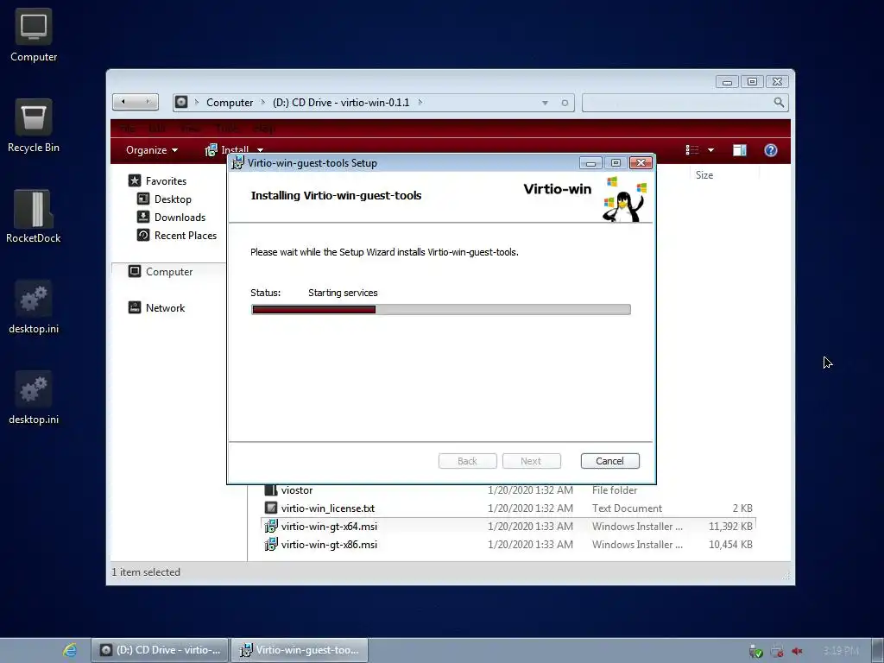
Task: Open Internet Explorer from the taskbar
Action: tap(70, 650)
